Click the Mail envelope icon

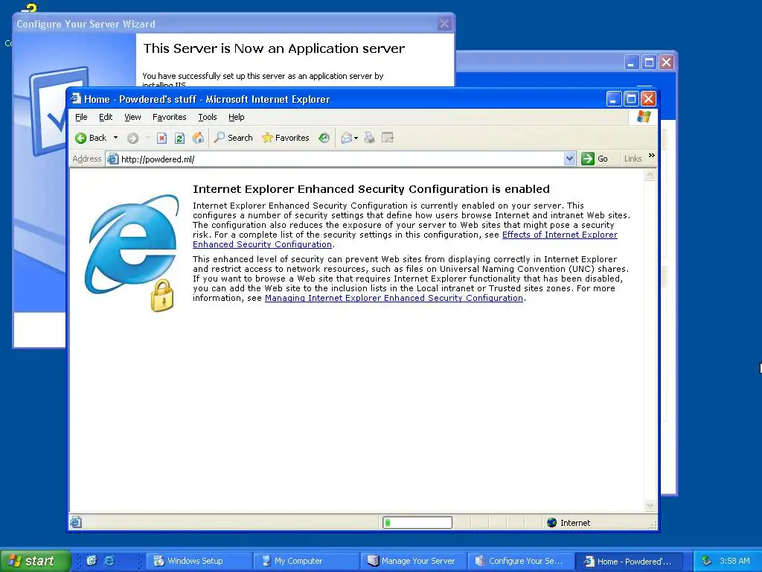(x=346, y=138)
